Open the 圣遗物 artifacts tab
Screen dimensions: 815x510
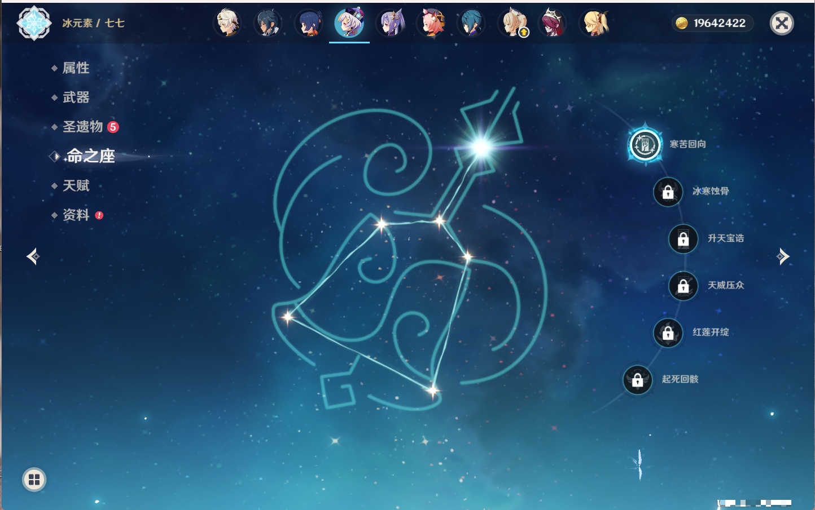point(82,127)
